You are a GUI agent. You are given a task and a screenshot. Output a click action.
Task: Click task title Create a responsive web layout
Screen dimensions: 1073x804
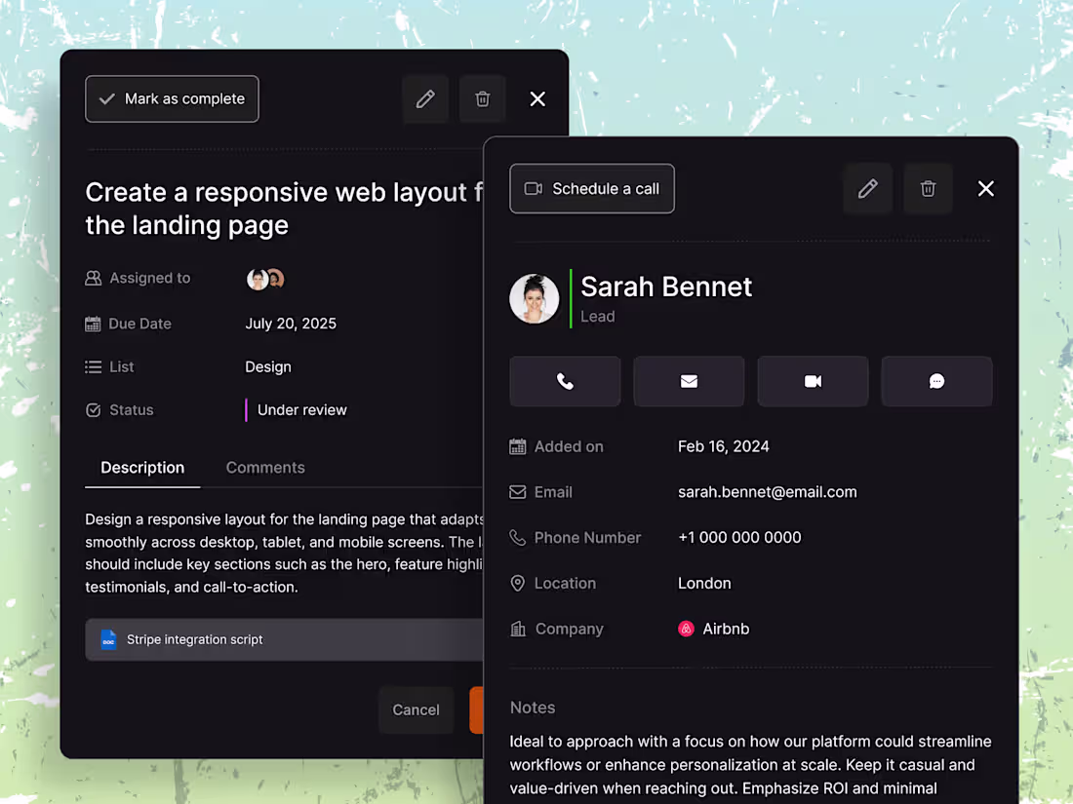pyautogui.click(x=284, y=210)
